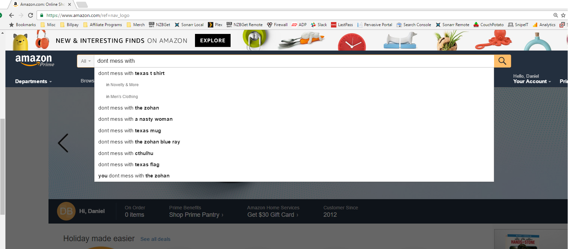
Task: Open the Firewall bookmark
Action: point(277,25)
